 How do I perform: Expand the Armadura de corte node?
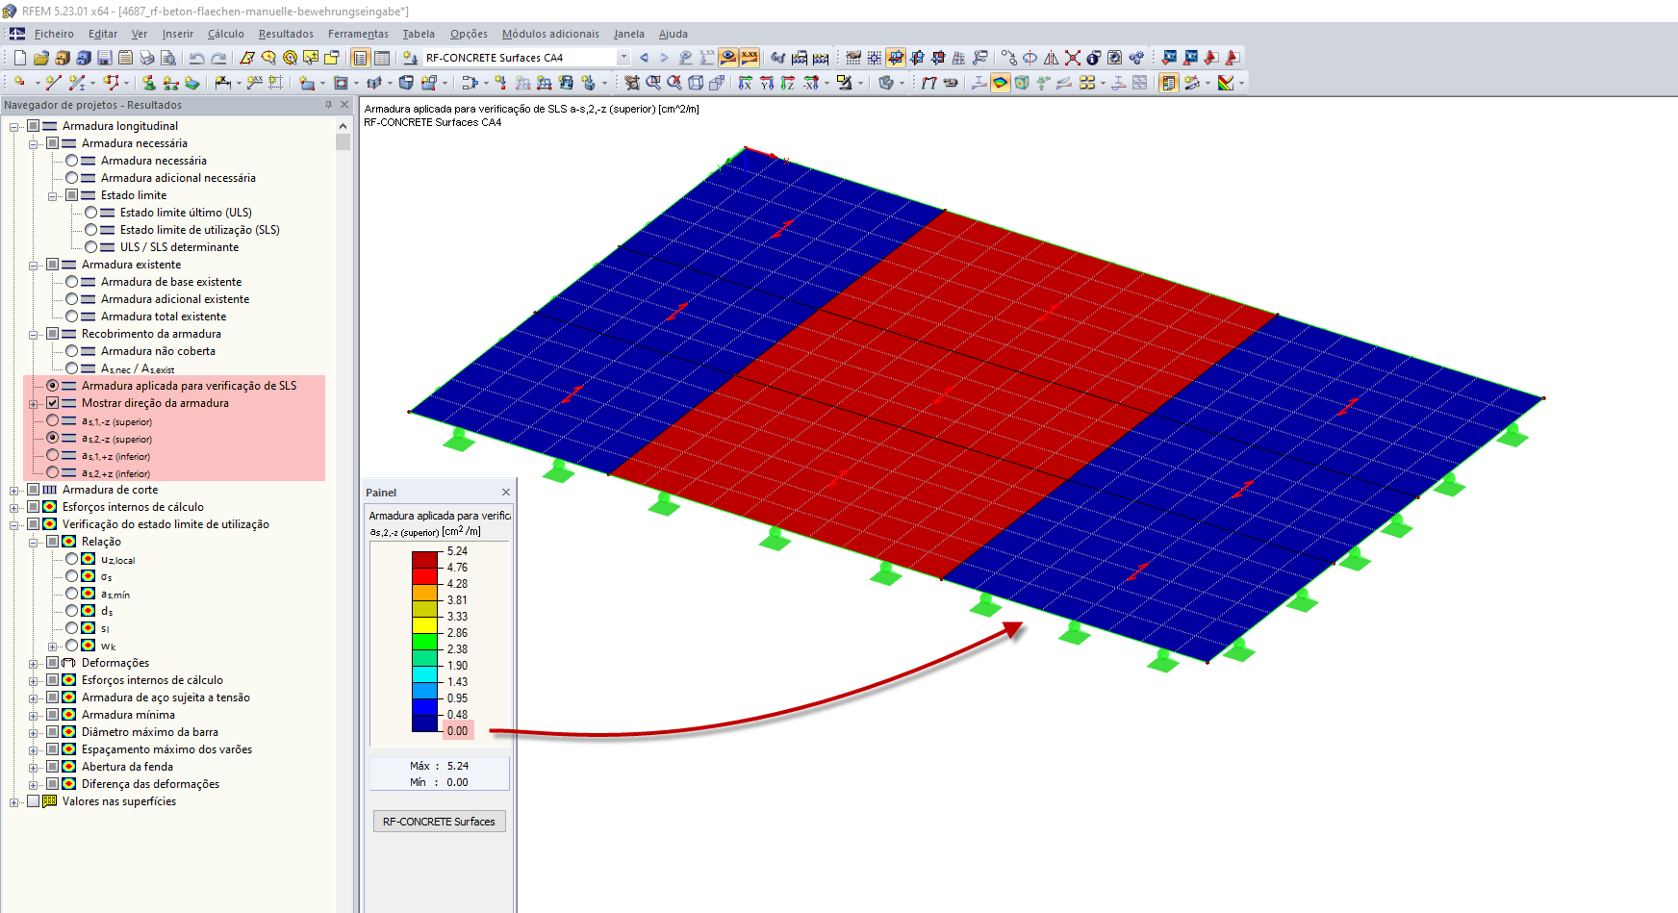(13, 490)
